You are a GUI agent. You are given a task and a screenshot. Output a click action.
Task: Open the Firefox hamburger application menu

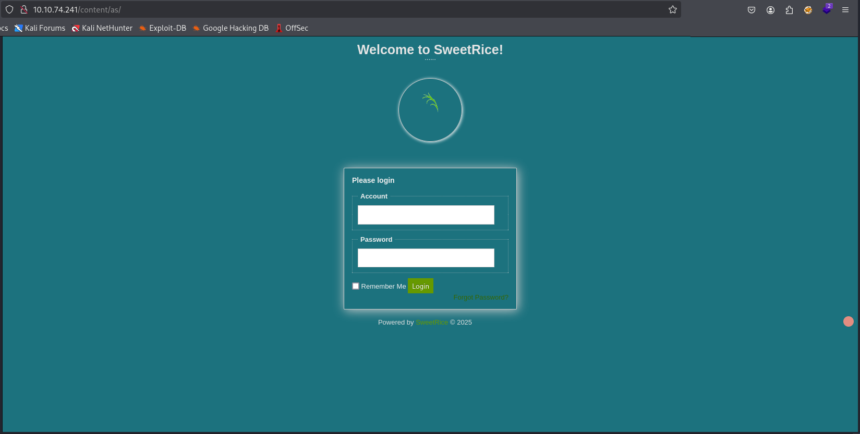pos(845,10)
